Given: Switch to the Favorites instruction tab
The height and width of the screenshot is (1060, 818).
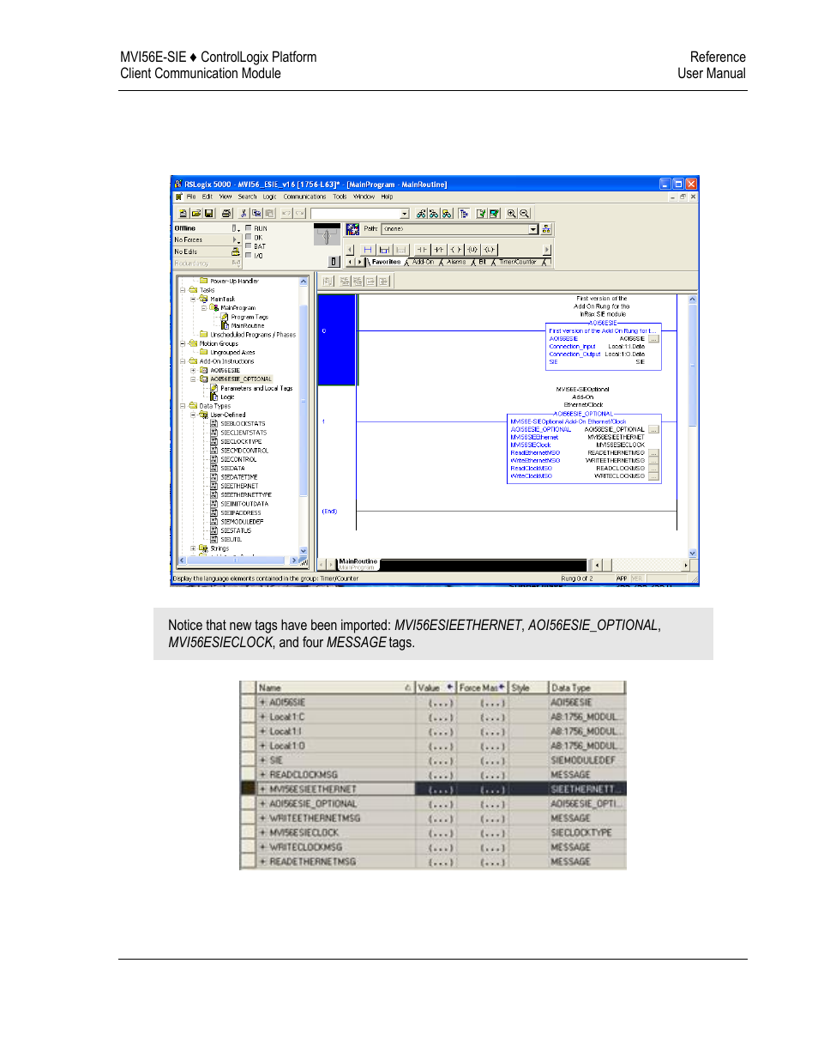Looking at the screenshot, I should 386,262.
